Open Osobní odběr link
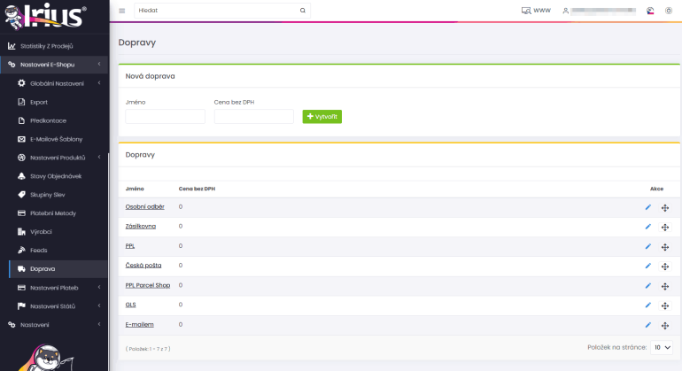Viewport: 682px width, 371px height. [145, 206]
